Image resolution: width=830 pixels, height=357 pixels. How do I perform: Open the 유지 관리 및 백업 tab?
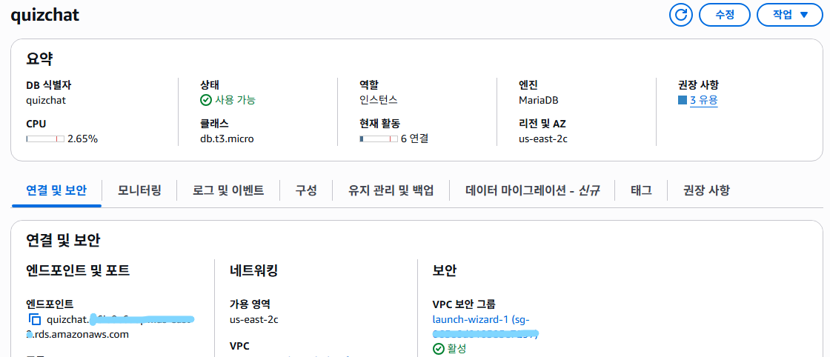click(391, 190)
